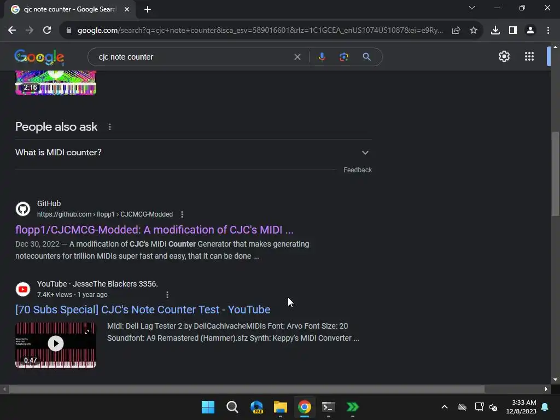Reload the Google search page

(x=47, y=31)
